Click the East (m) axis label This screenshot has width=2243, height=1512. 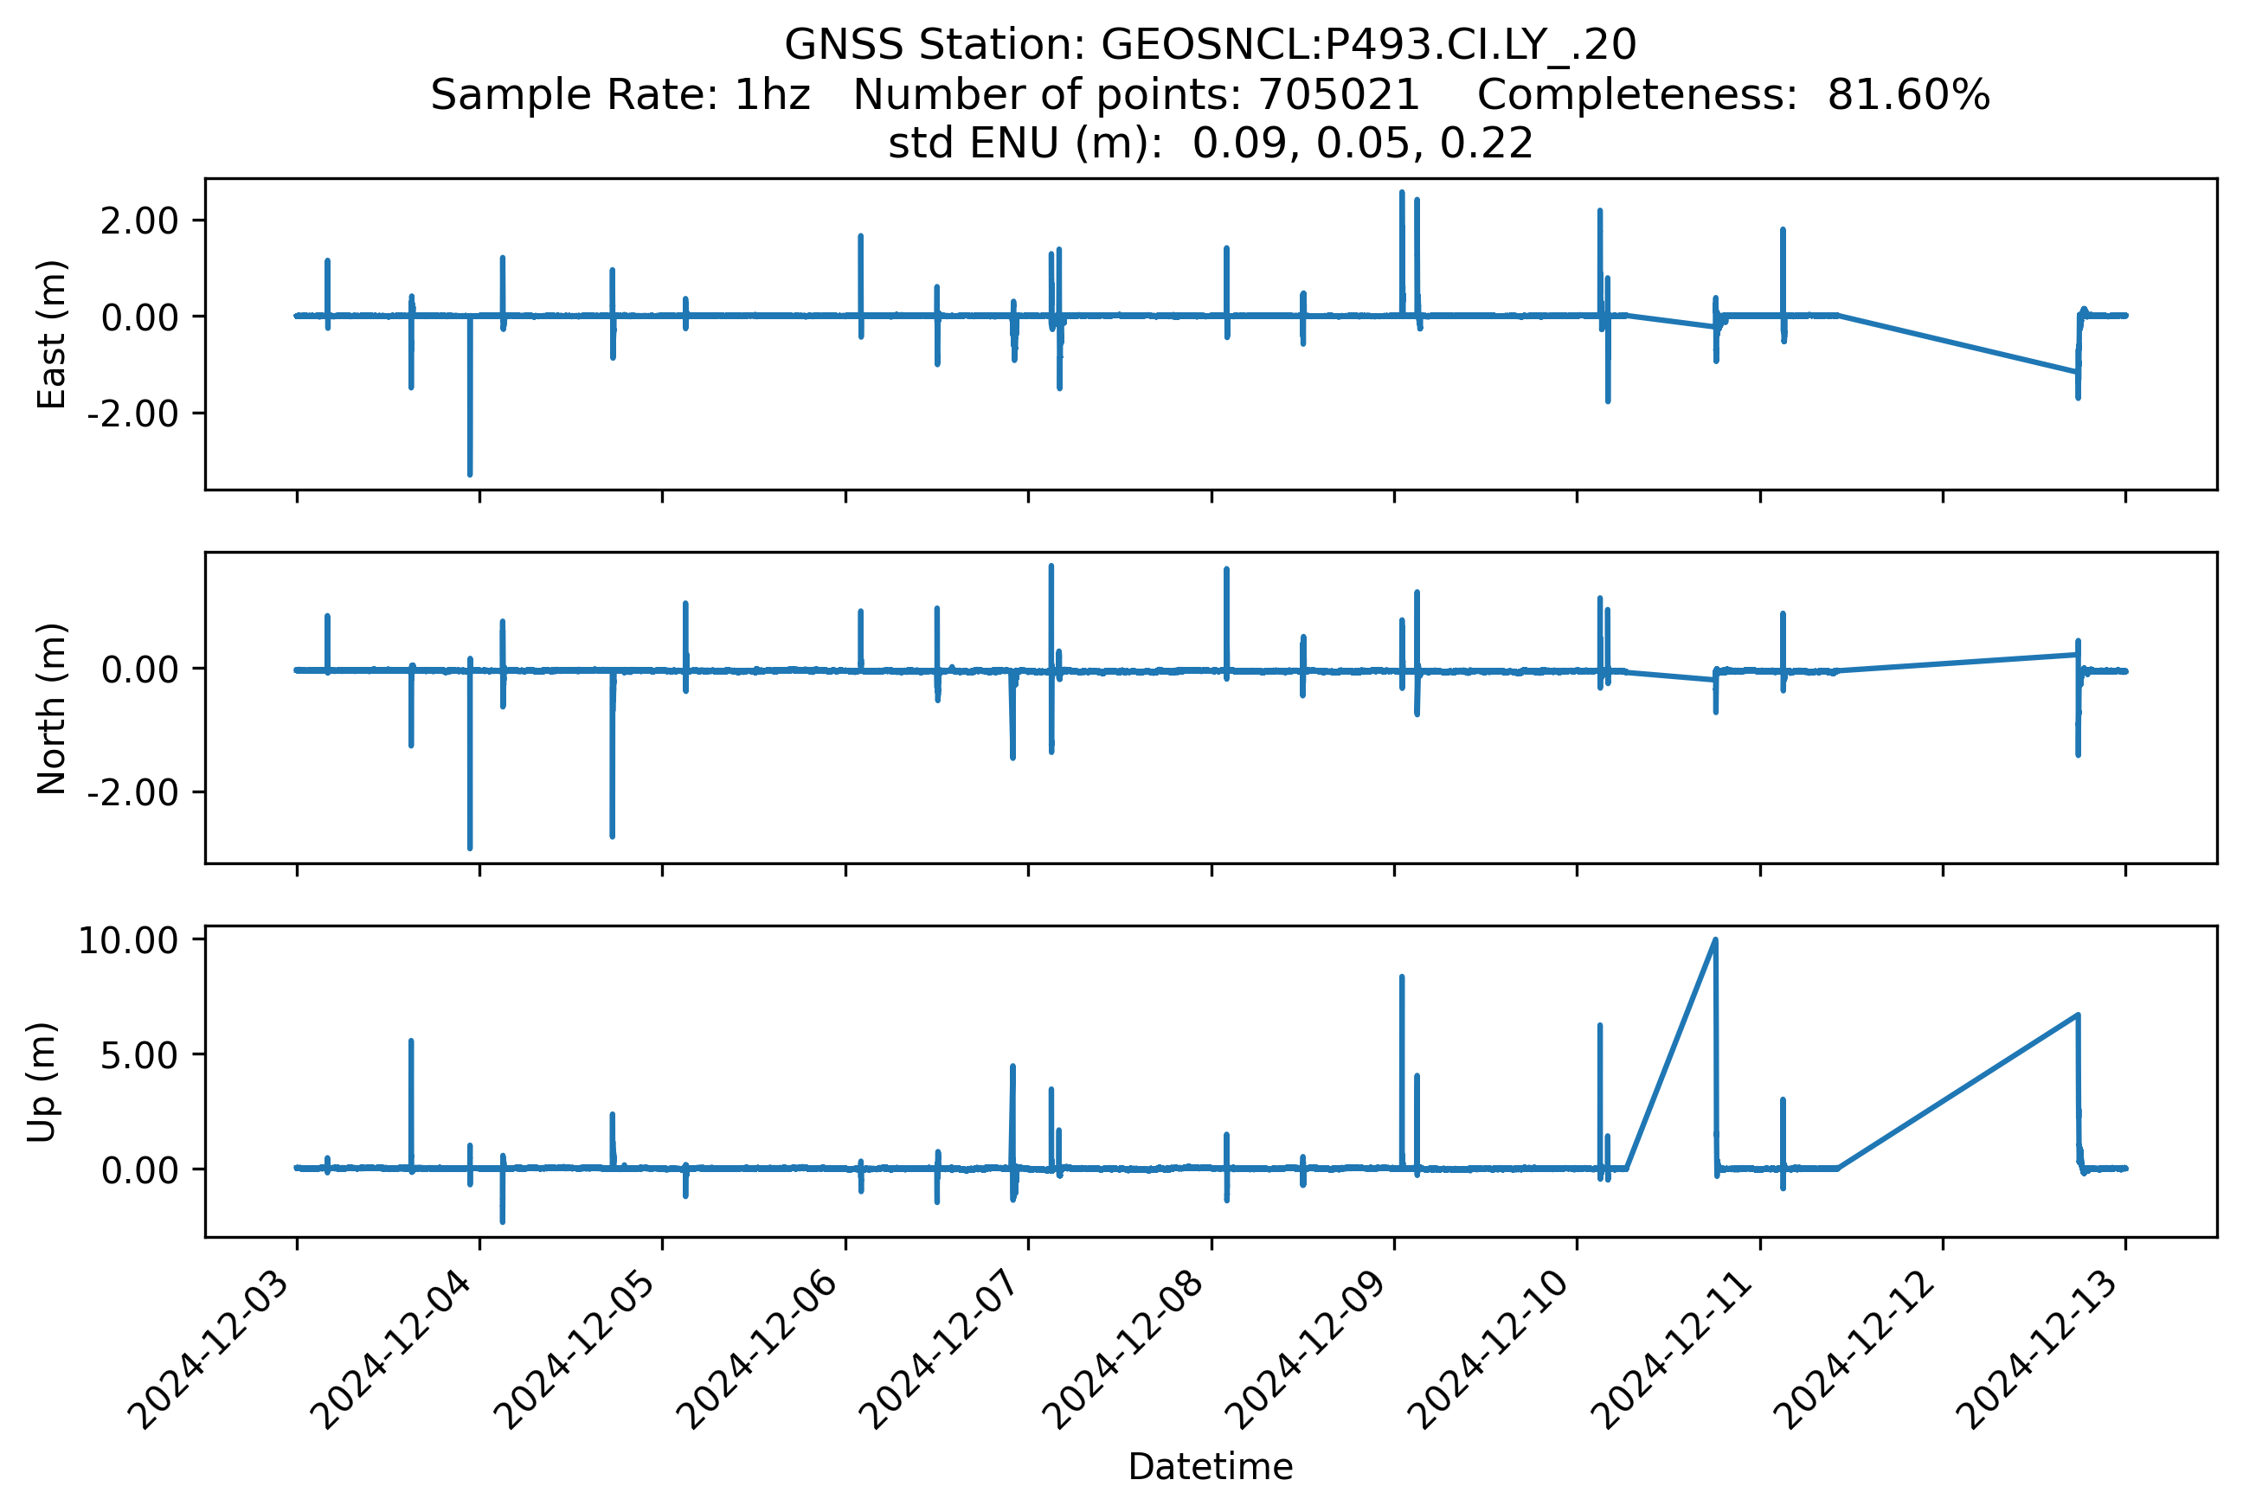click(51, 335)
